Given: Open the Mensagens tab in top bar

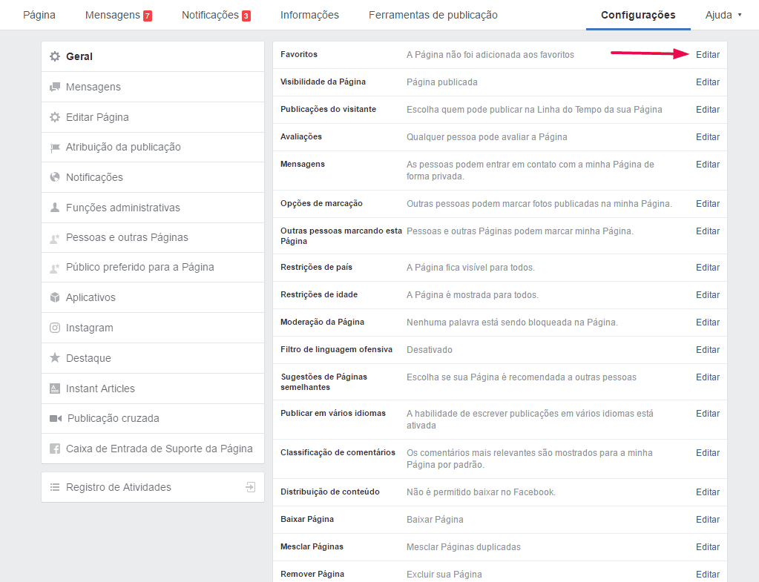Looking at the screenshot, I should coord(119,15).
